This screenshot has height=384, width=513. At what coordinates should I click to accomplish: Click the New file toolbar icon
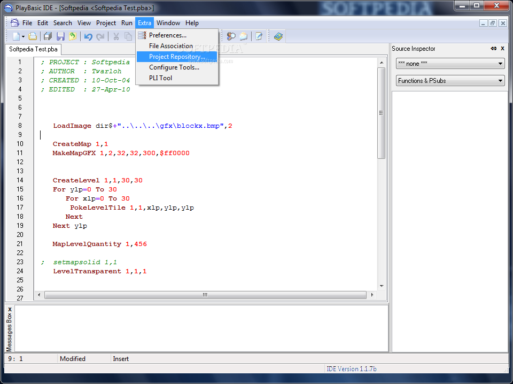[16, 36]
